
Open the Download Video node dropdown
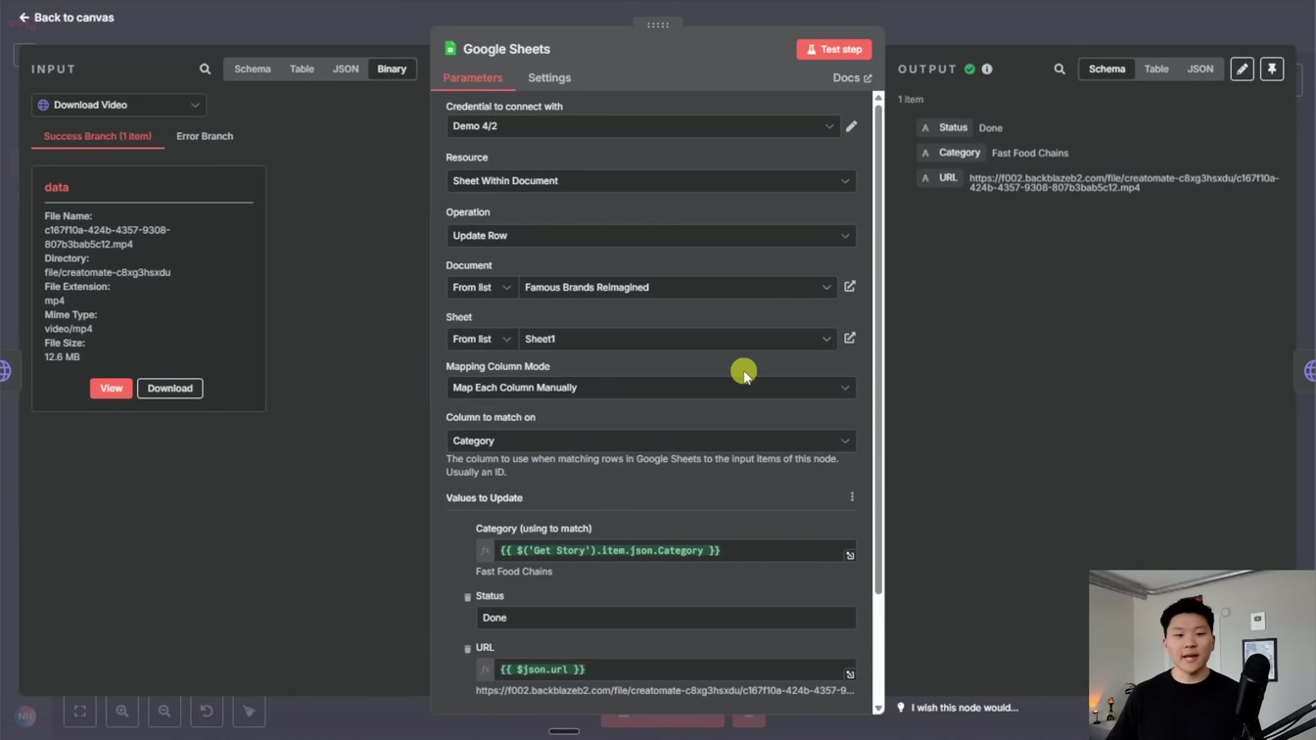(119, 105)
